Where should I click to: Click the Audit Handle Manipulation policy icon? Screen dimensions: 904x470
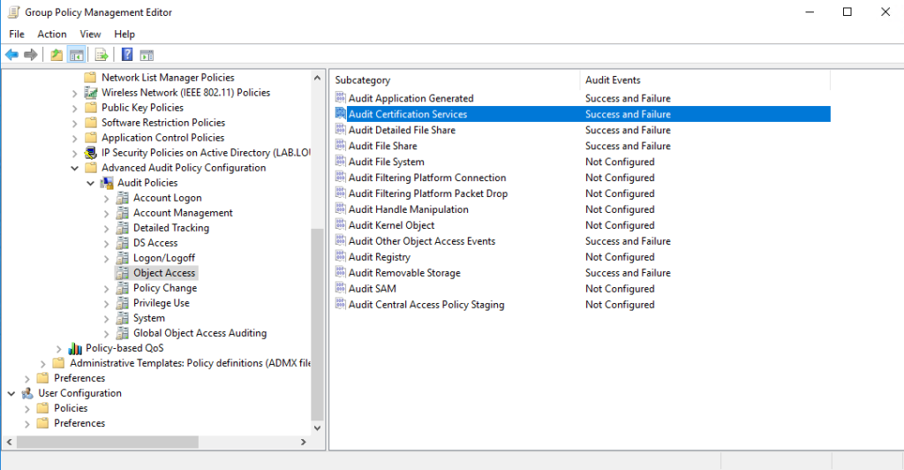click(x=341, y=208)
